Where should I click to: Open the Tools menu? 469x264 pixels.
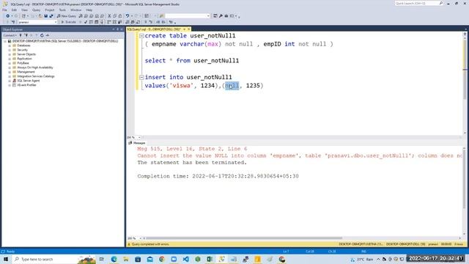[62, 10]
